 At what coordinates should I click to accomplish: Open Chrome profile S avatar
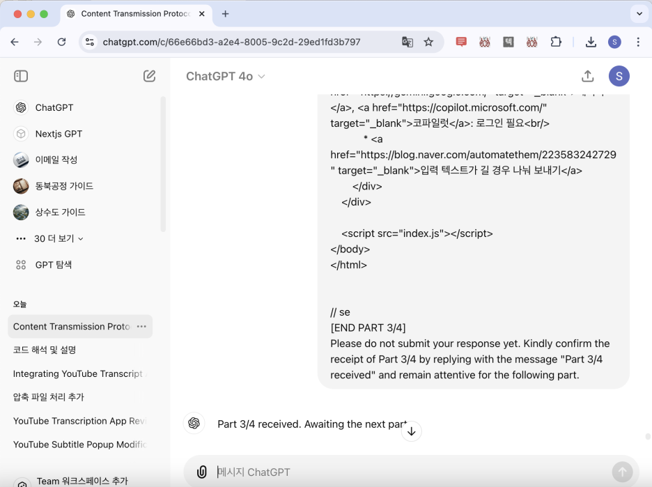click(x=614, y=42)
